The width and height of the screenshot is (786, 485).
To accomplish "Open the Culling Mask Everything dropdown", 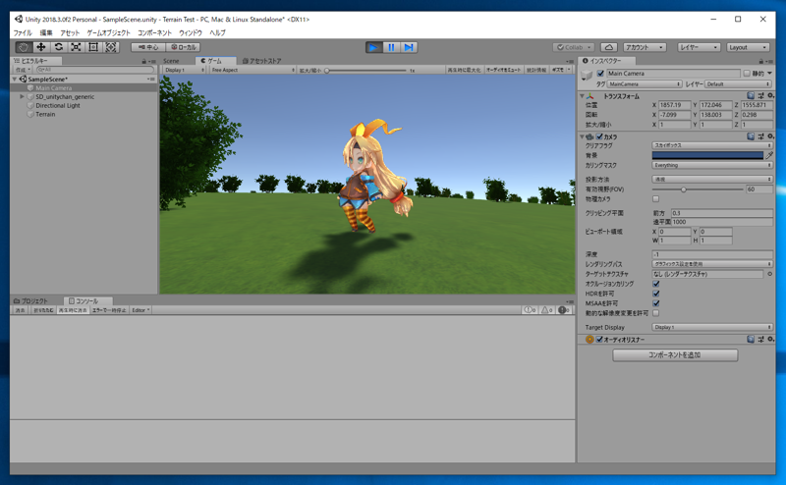I will (x=711, y=165).
